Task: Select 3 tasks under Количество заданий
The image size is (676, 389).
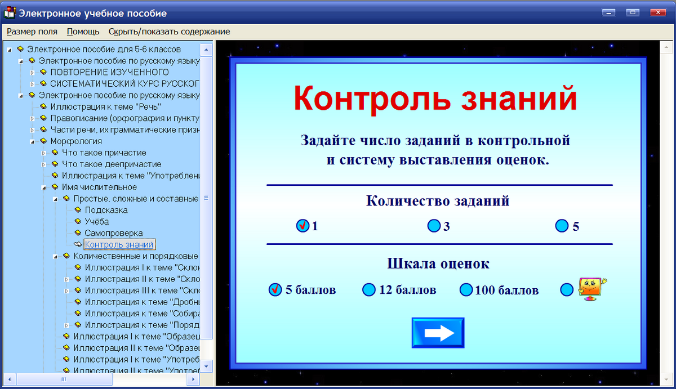Action: (434, 225)
